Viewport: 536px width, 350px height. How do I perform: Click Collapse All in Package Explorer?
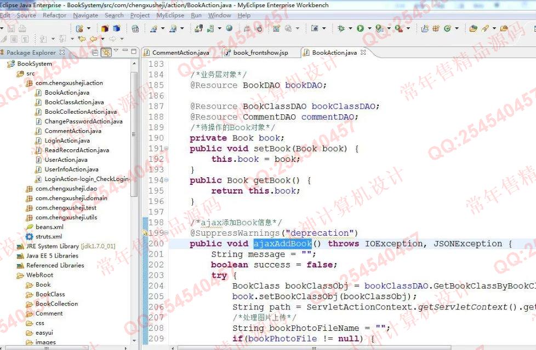(x=95, y=52)
